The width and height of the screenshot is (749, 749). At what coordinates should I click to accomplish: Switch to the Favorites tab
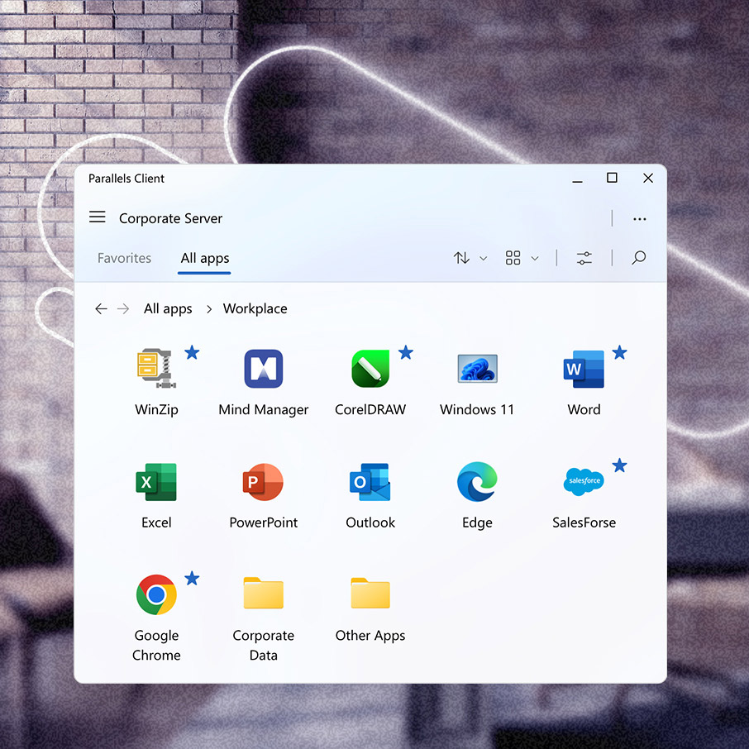pyautogui.click(x=124, y=258)
